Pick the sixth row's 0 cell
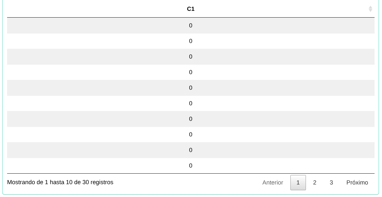The width and height of the screenshot is (382, 197). (x=191, y=103)
